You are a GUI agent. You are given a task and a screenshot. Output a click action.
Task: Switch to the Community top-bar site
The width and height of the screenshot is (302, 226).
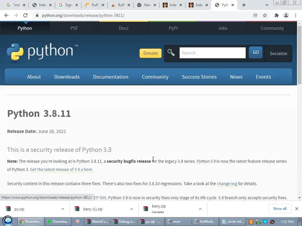272,28
